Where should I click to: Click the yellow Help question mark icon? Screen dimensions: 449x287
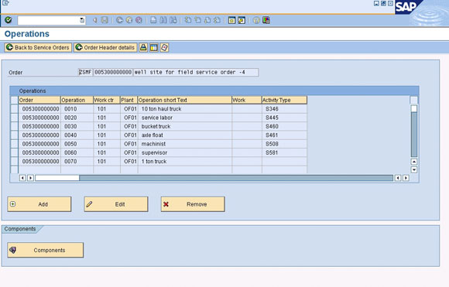[x=256, y=20]
